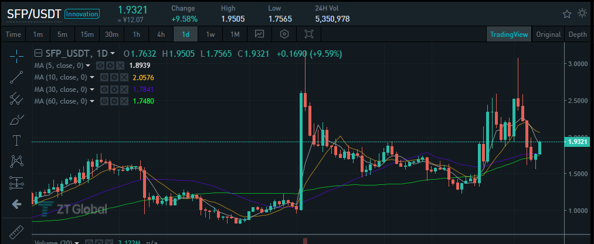Click the Low value 1.7565 in header
The width and height of the screenshot is (594, 244).
pyautogui.click(x=280, y=19)
